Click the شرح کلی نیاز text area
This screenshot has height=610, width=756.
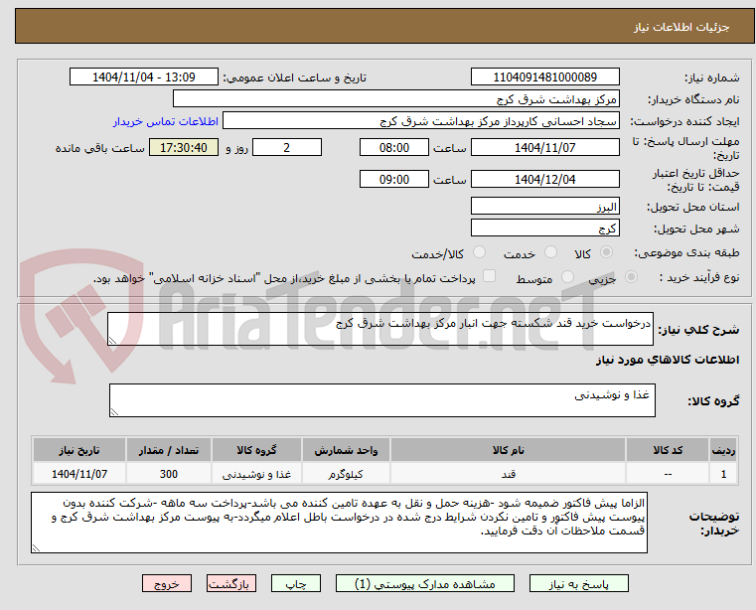pyautogui.click(x=379, y=329)
